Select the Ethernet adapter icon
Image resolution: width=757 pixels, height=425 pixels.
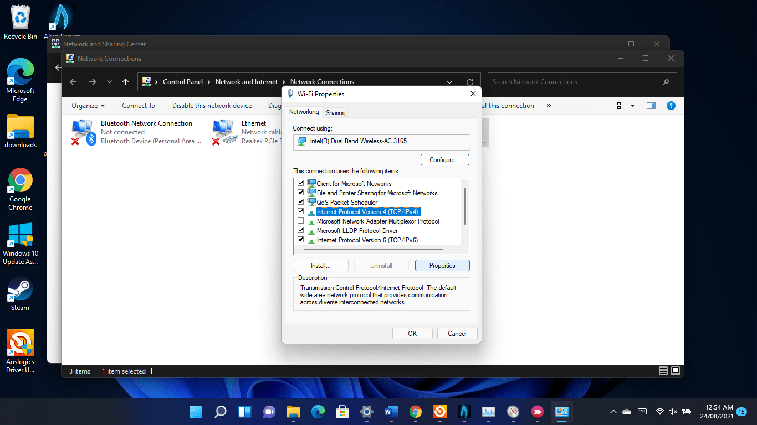tap(224, 133)
